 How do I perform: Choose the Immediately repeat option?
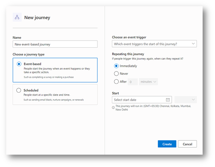coord(116,66)
